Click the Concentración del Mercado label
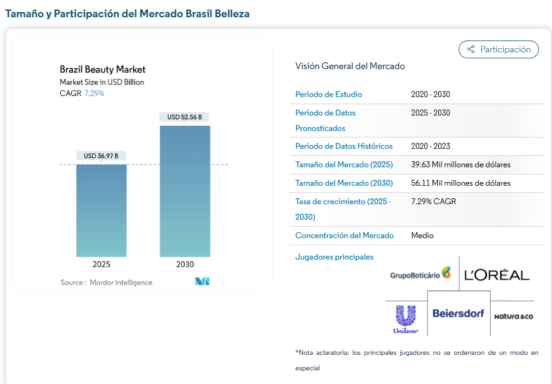This screenshot has width=552, height=384. coord(344,236)
